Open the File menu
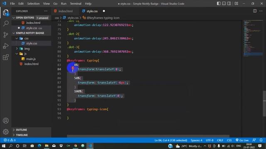The image size is (266, 149). (12, 4)
